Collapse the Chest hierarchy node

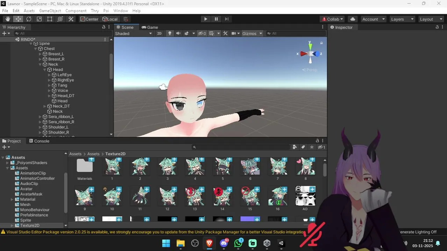35,49
